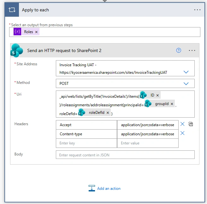The image size is (207, 204).
Task: Remove the roleDefId token from Uri
Action: coord(108,113)
